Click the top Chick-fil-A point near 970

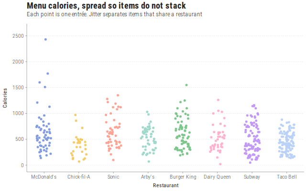(x=76, y=115)
